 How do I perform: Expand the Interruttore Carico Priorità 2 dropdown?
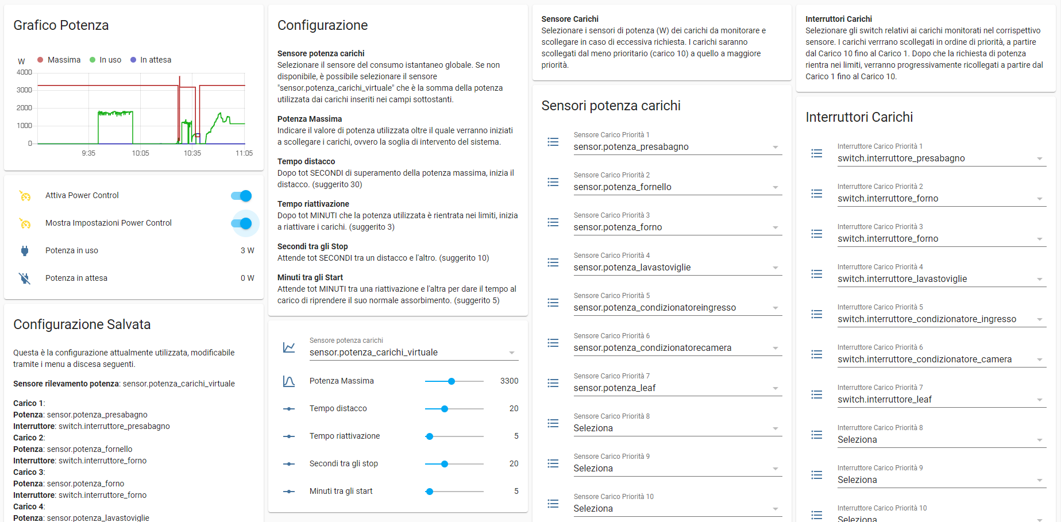1040,199
